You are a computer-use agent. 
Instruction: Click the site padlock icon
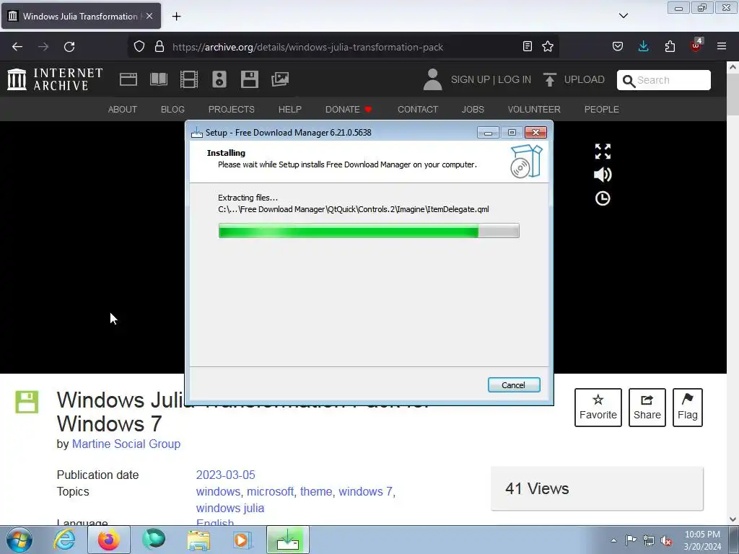tap(159, 47)
